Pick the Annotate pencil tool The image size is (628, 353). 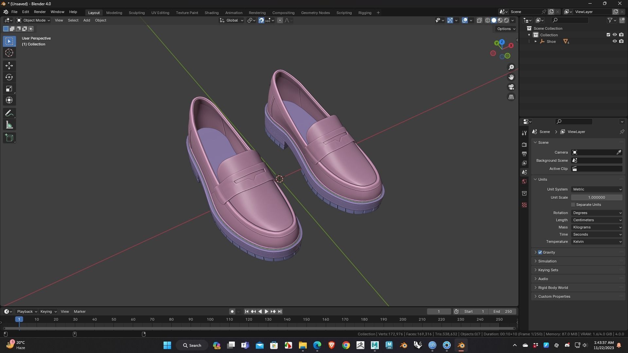click(9, 113)
